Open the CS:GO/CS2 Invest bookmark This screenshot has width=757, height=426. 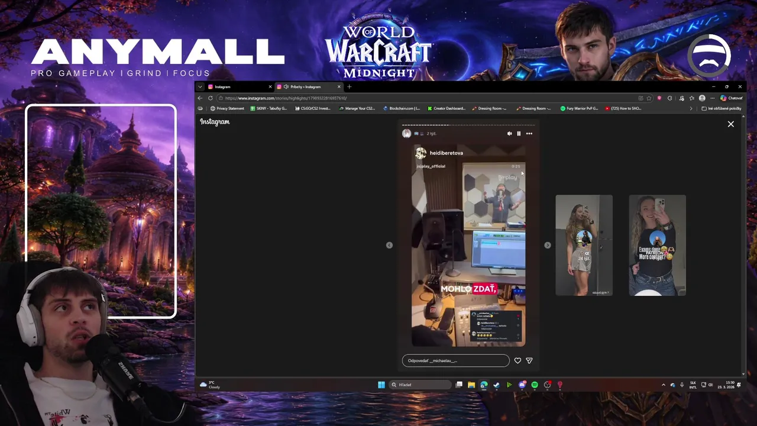313,109
